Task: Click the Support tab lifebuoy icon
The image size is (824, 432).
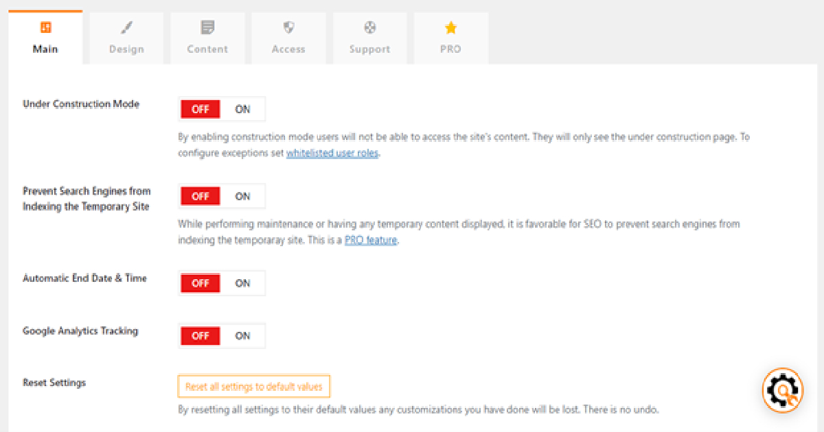Action: coord(369,27)
